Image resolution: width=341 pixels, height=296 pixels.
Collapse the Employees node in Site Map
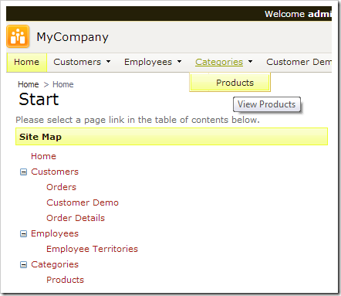coord(23,233)
